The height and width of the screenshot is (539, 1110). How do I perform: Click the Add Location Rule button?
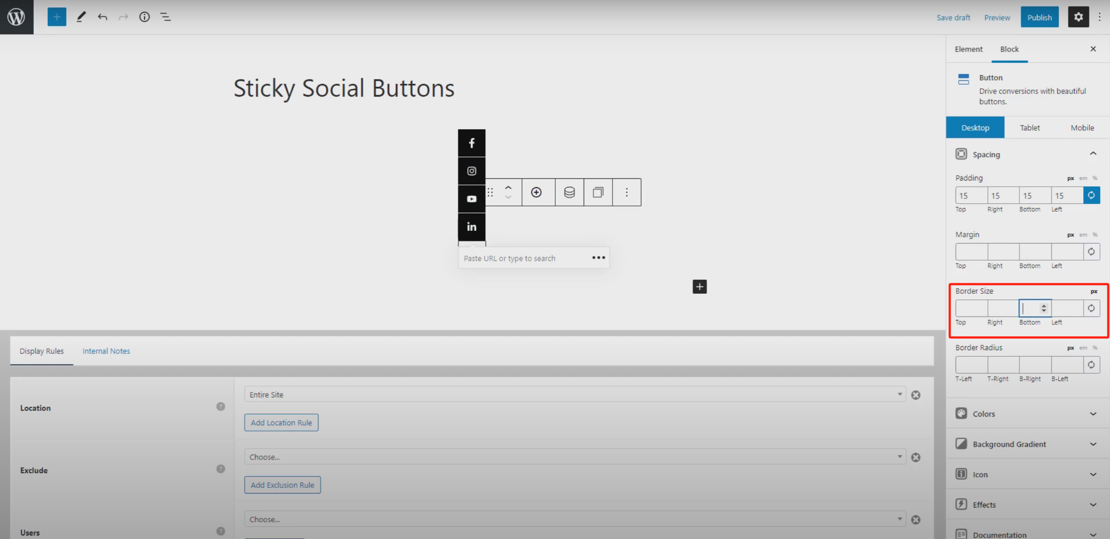(281, 422)
